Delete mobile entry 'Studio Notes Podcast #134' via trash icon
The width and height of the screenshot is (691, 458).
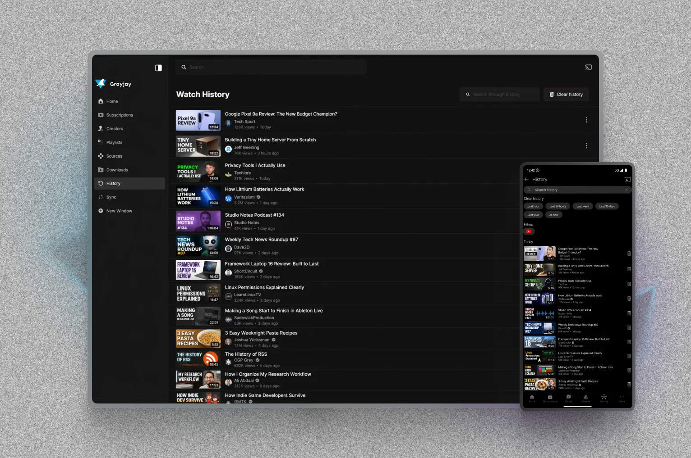(629, 313)
